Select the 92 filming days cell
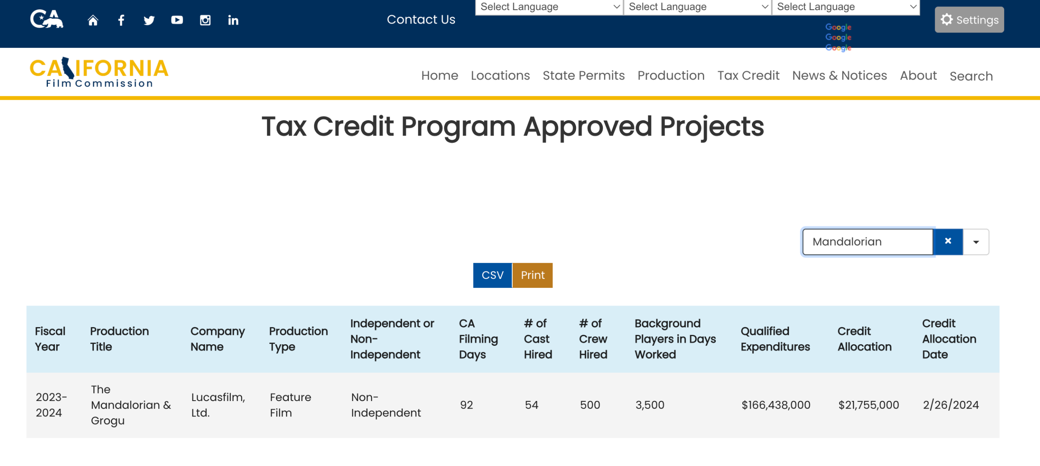Screen dimensions: 1040x466 466,405
